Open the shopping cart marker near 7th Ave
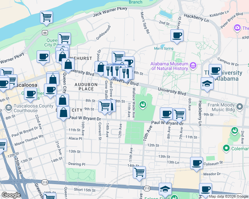This screenshot has height=199, width=249. [x=179, y=114]
